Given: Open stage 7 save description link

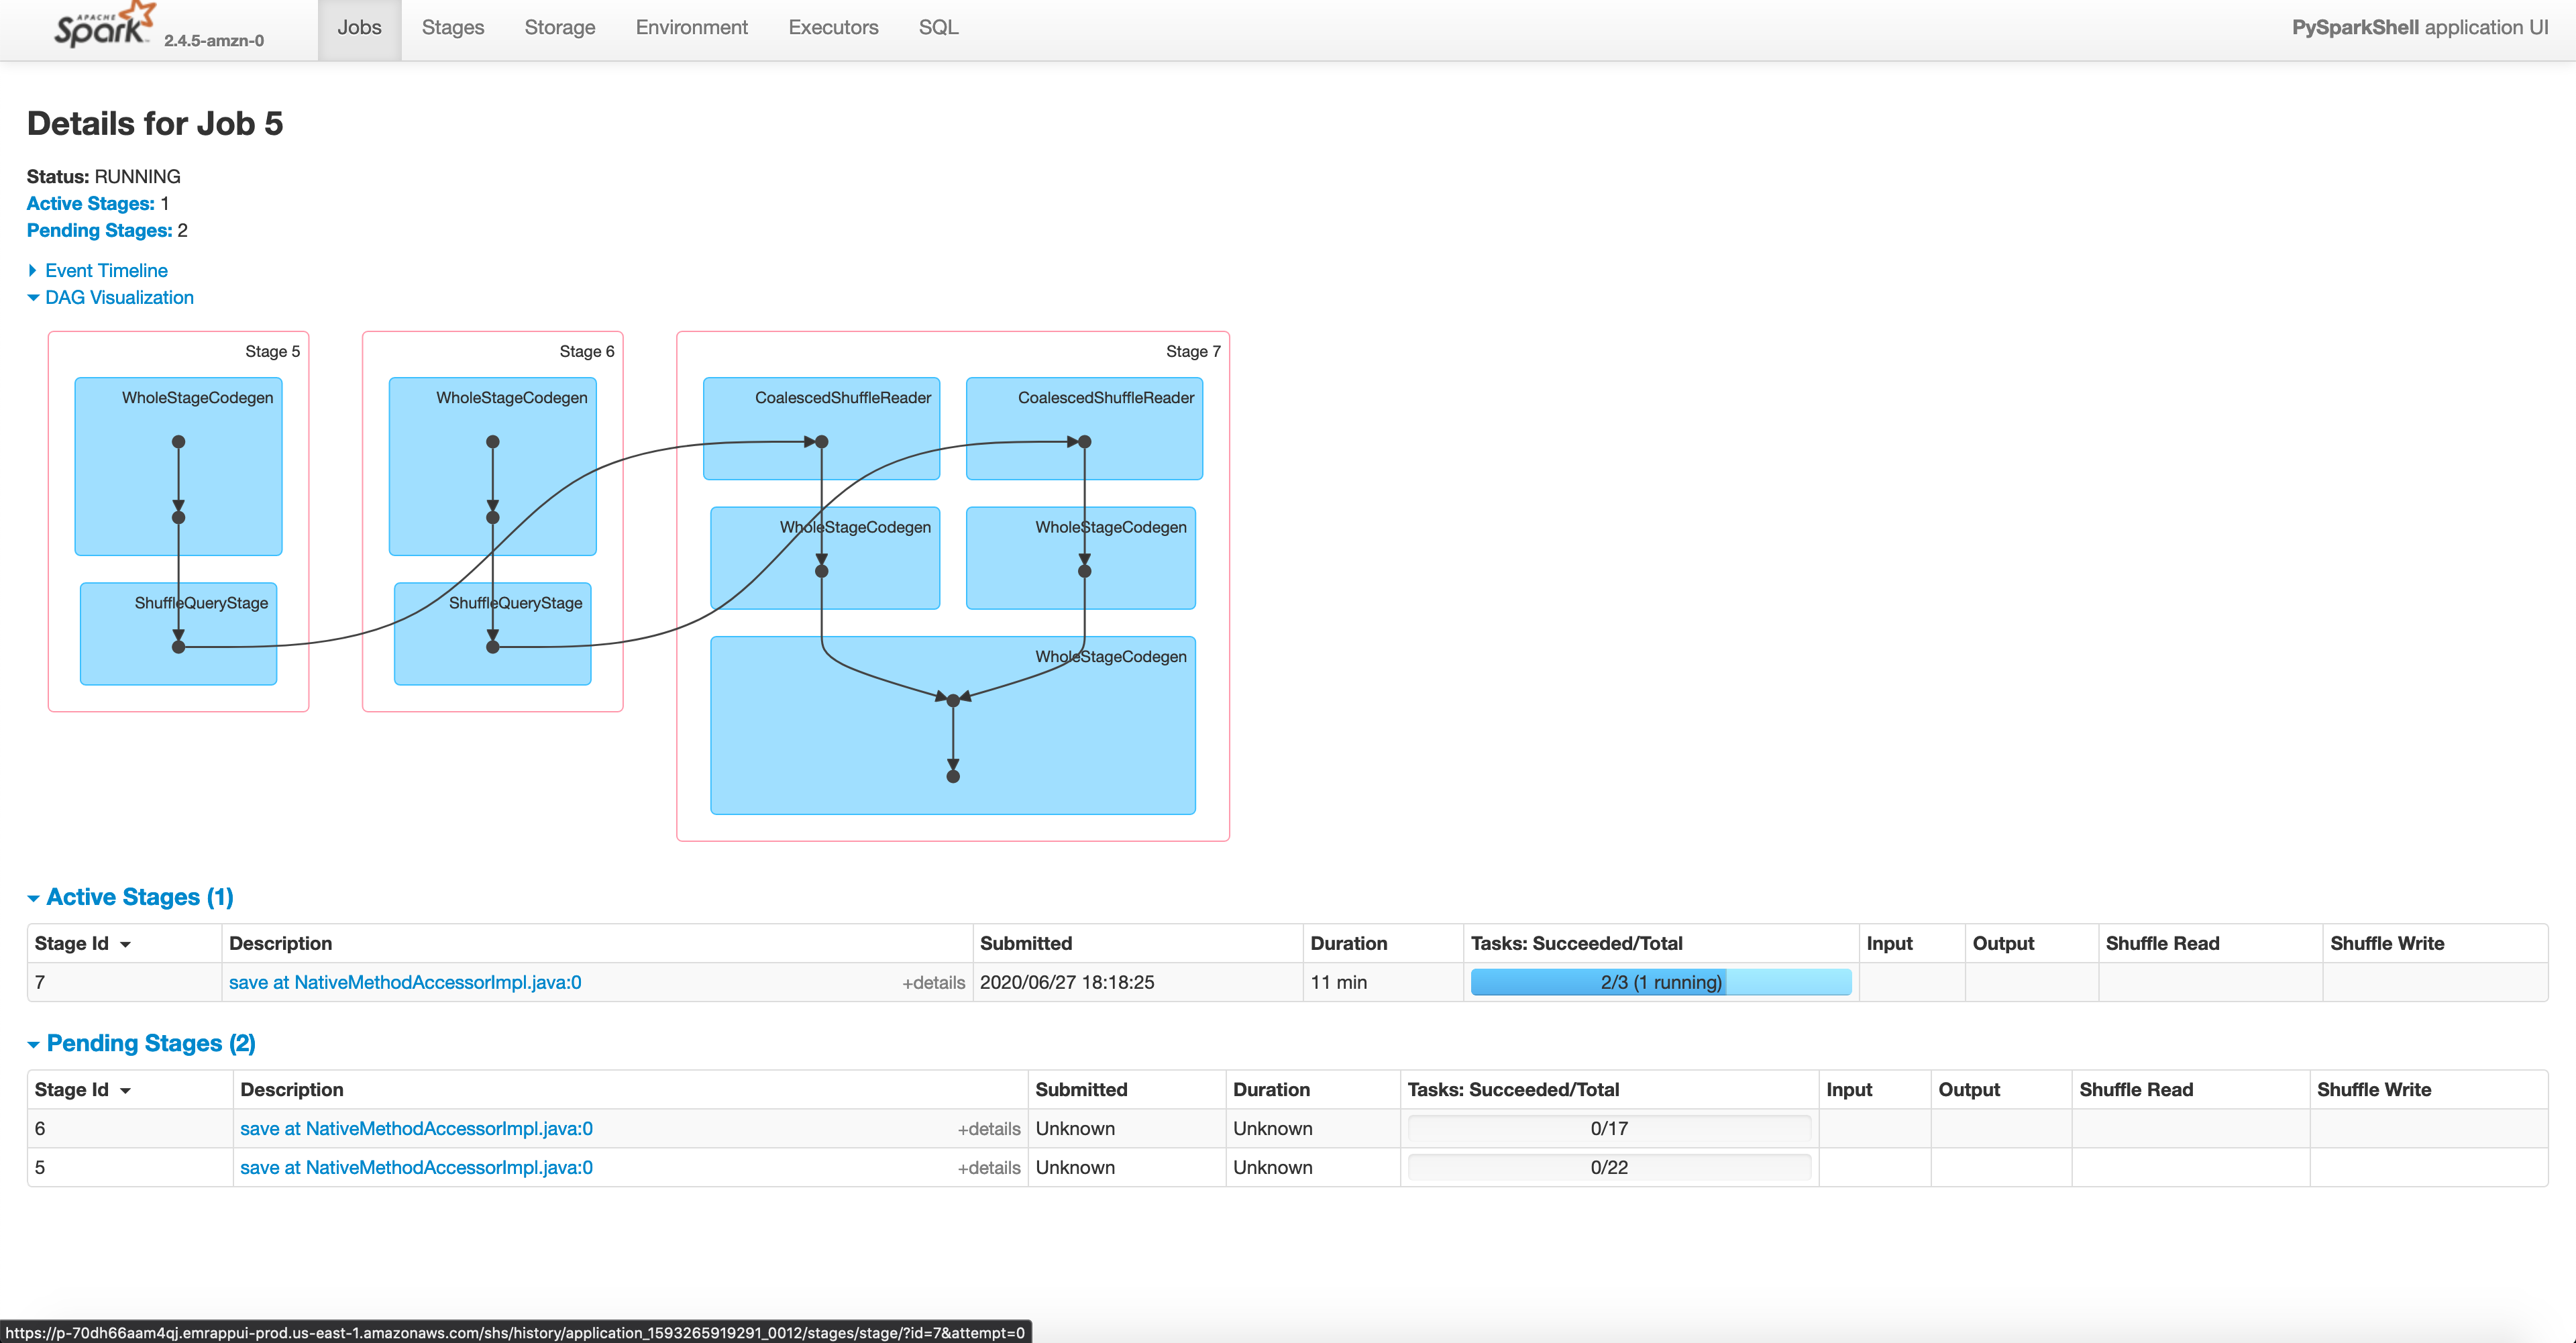Looking at the screenshot, I should pos(405,982).
